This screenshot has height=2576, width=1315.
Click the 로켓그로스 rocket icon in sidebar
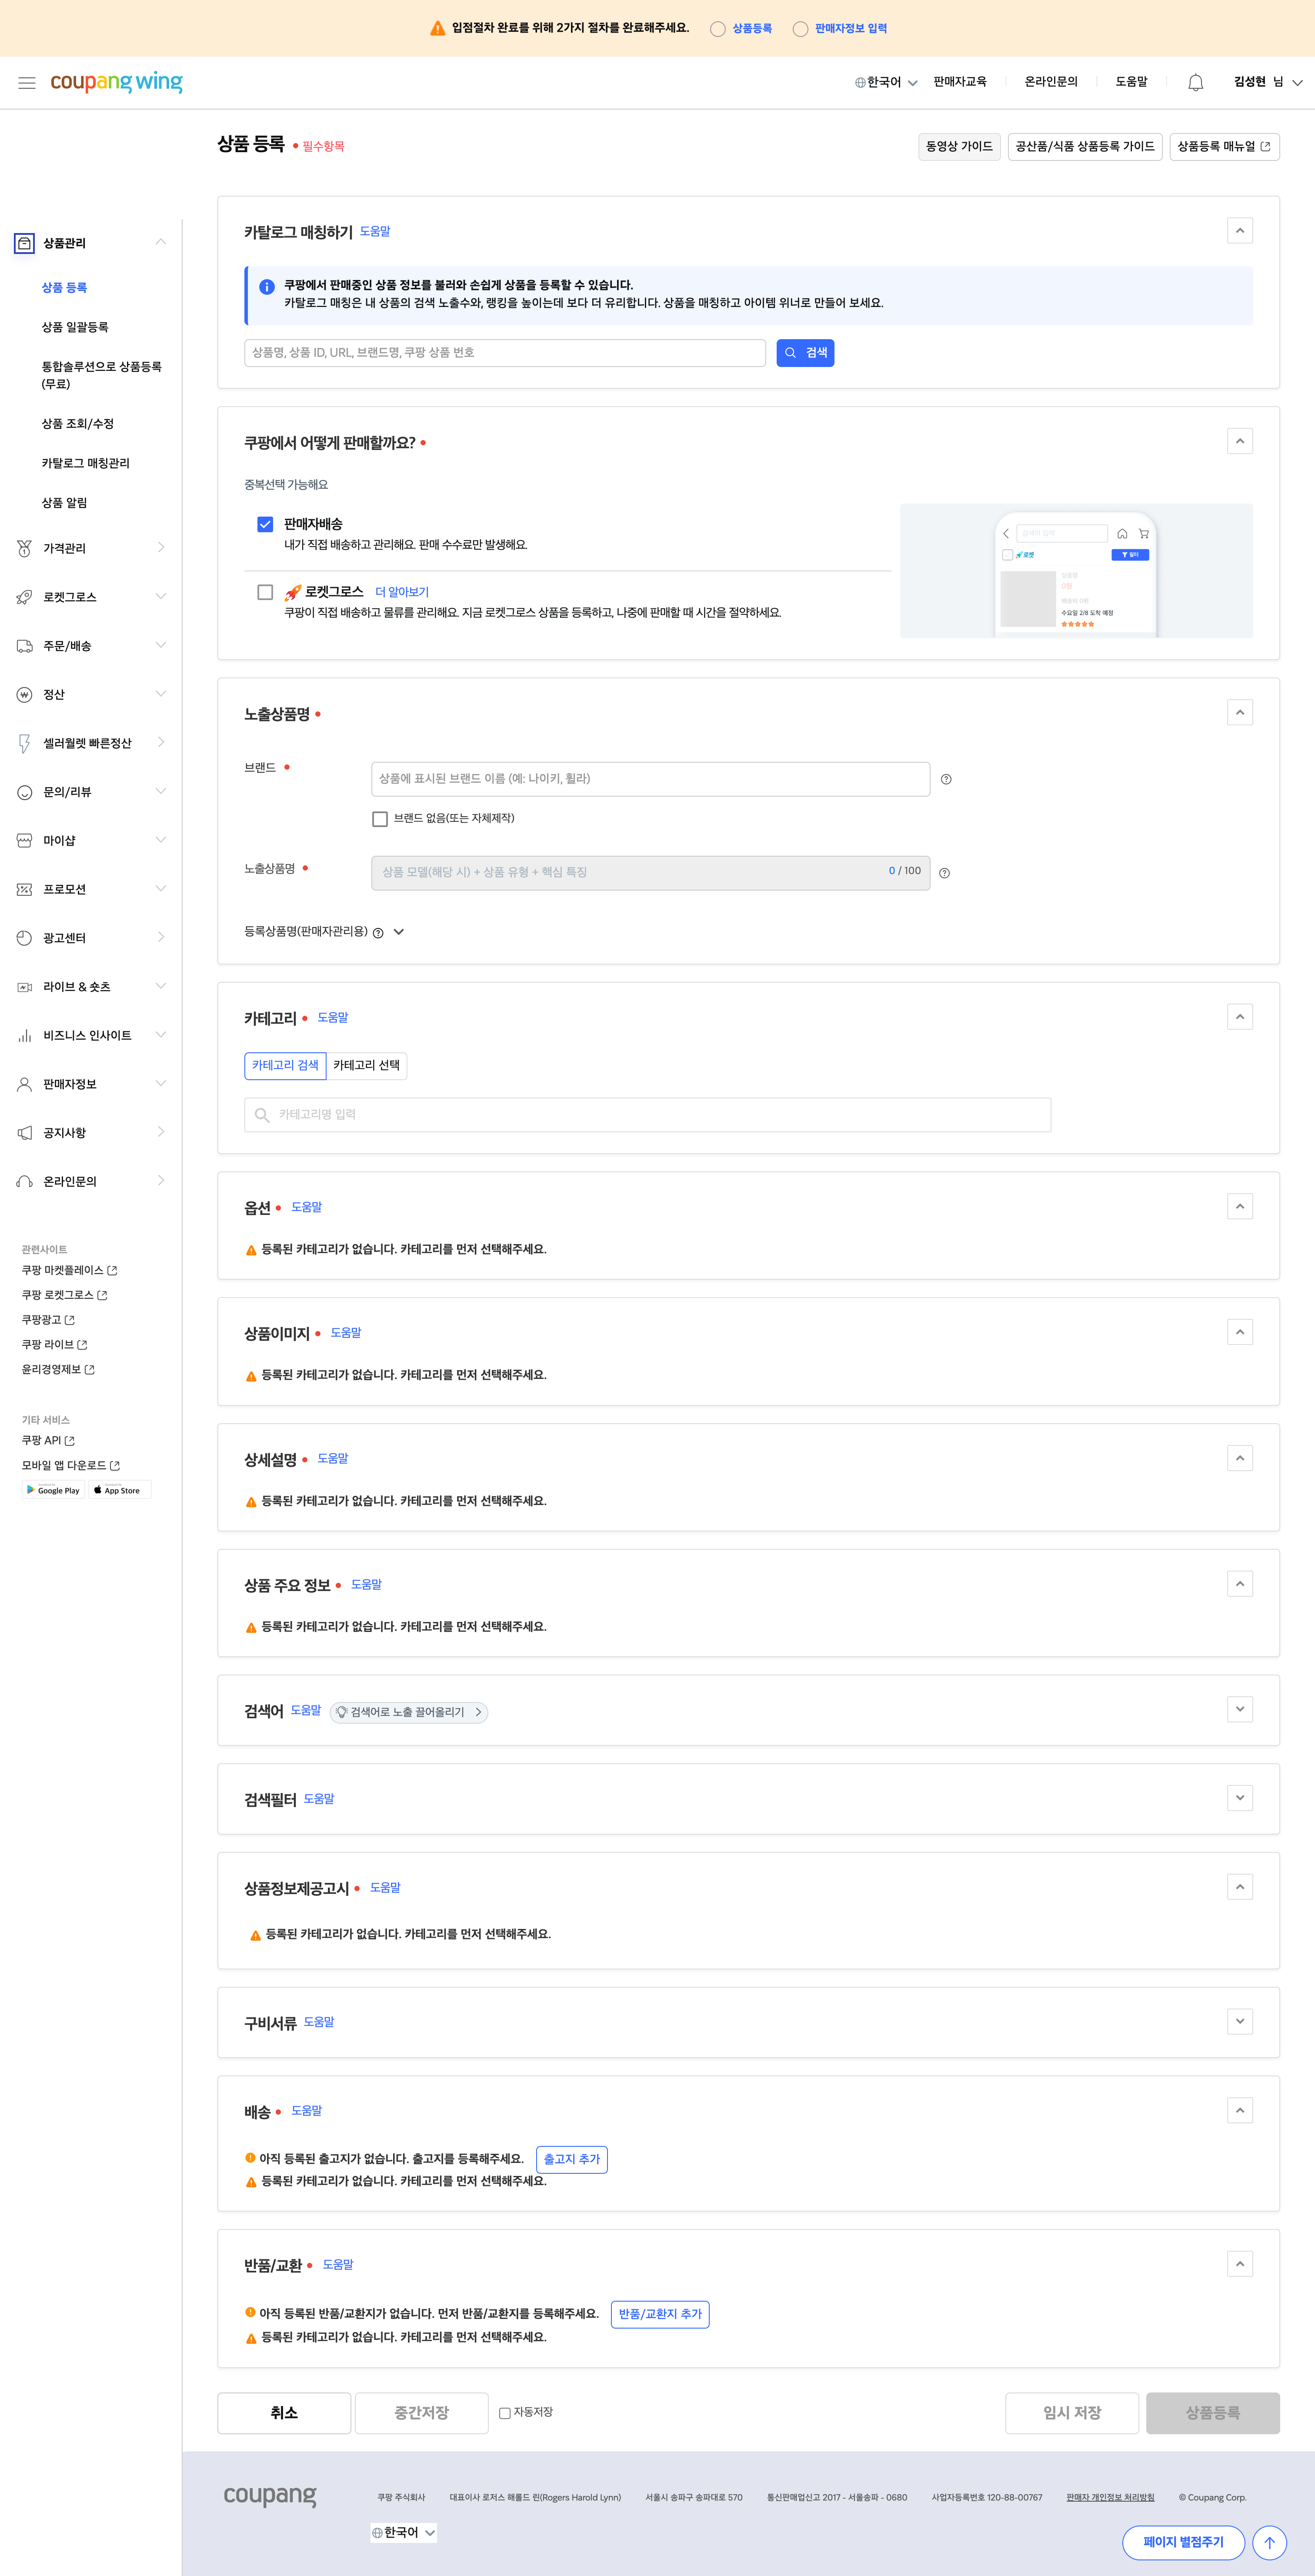[x=24, y=597]
